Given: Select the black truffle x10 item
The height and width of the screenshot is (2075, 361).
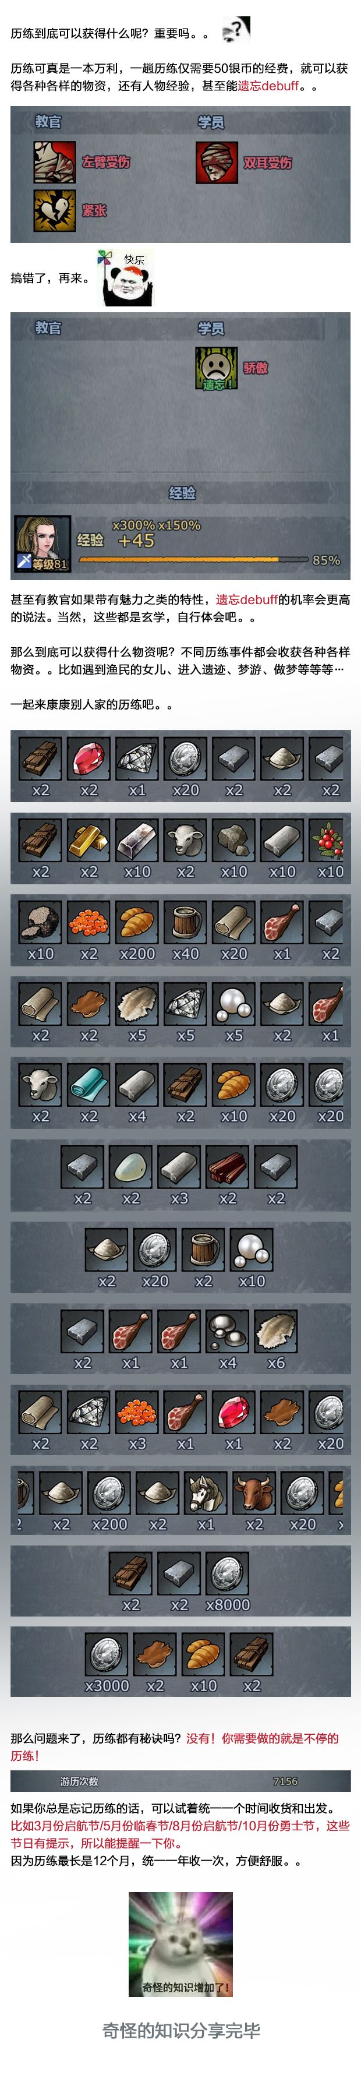Looking at the screenshot, I should 40,923.
